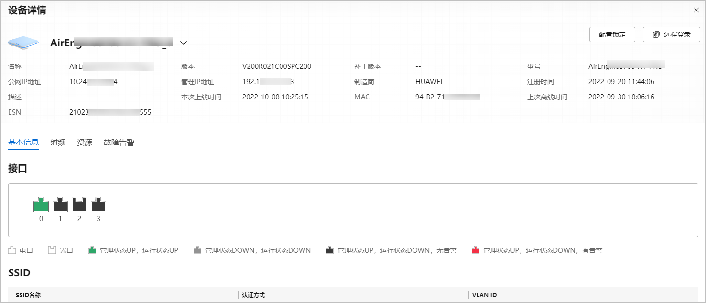Click 上次离线时间 value 2022-09-30 18:06:16
Image resolution: width=706 pixels, height=303 pixels.
tap(621, 97)
